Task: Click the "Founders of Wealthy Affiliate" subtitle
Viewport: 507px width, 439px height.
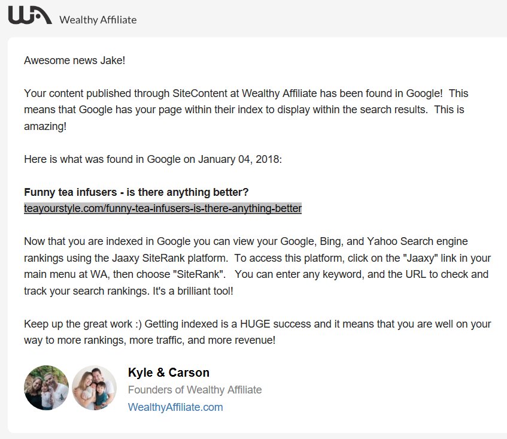Action: [x=195, y=390]
